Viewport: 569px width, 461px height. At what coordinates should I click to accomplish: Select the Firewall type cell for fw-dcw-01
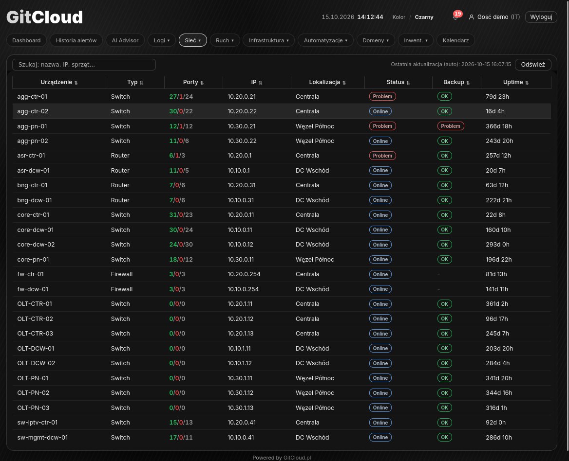[x=122, y=289]
